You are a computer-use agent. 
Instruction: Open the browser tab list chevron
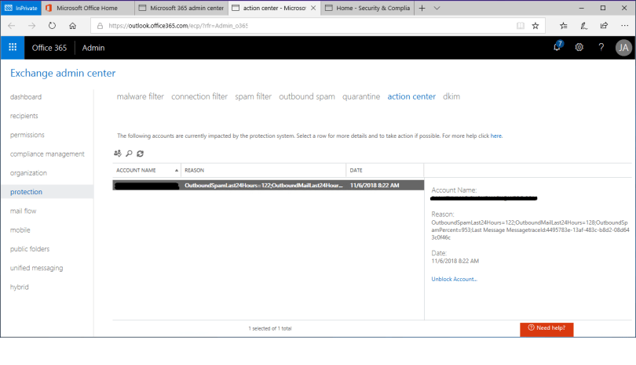(x=437, y=8)
